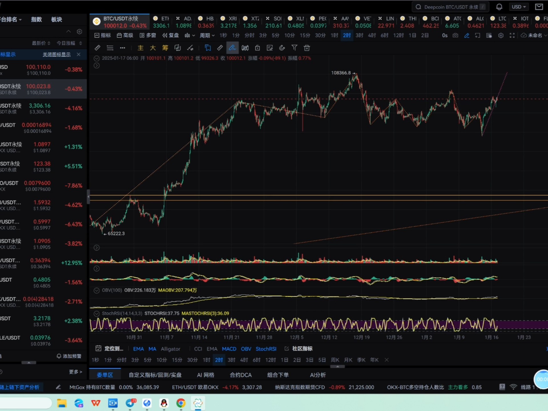Open the 合约DCA tab
The height and width of the screenshot is (411, 548).
241,375
